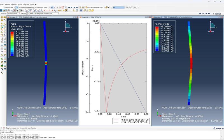Select the Viewport 3 title bar

click(x=43, y=17)
